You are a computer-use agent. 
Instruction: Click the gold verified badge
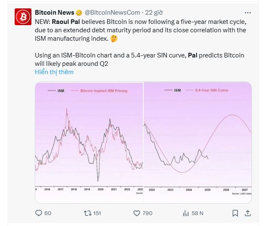click(x=79, y=13)
